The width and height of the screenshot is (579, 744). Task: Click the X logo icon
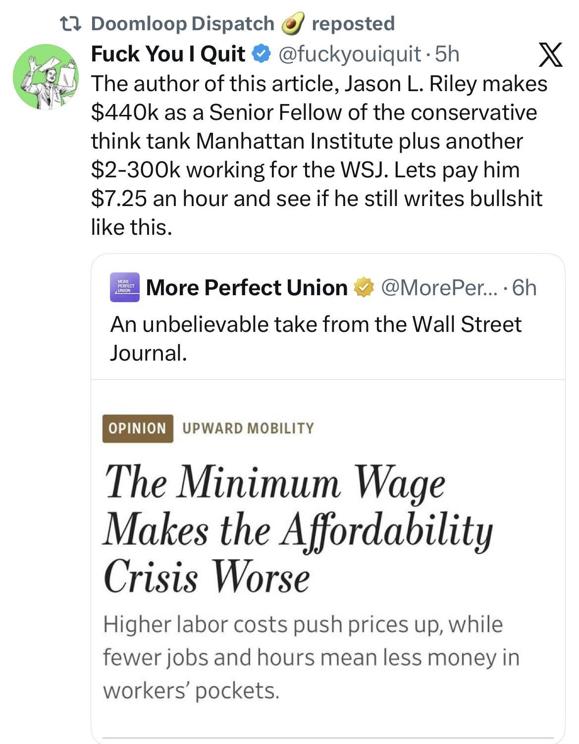click(551, 54)
